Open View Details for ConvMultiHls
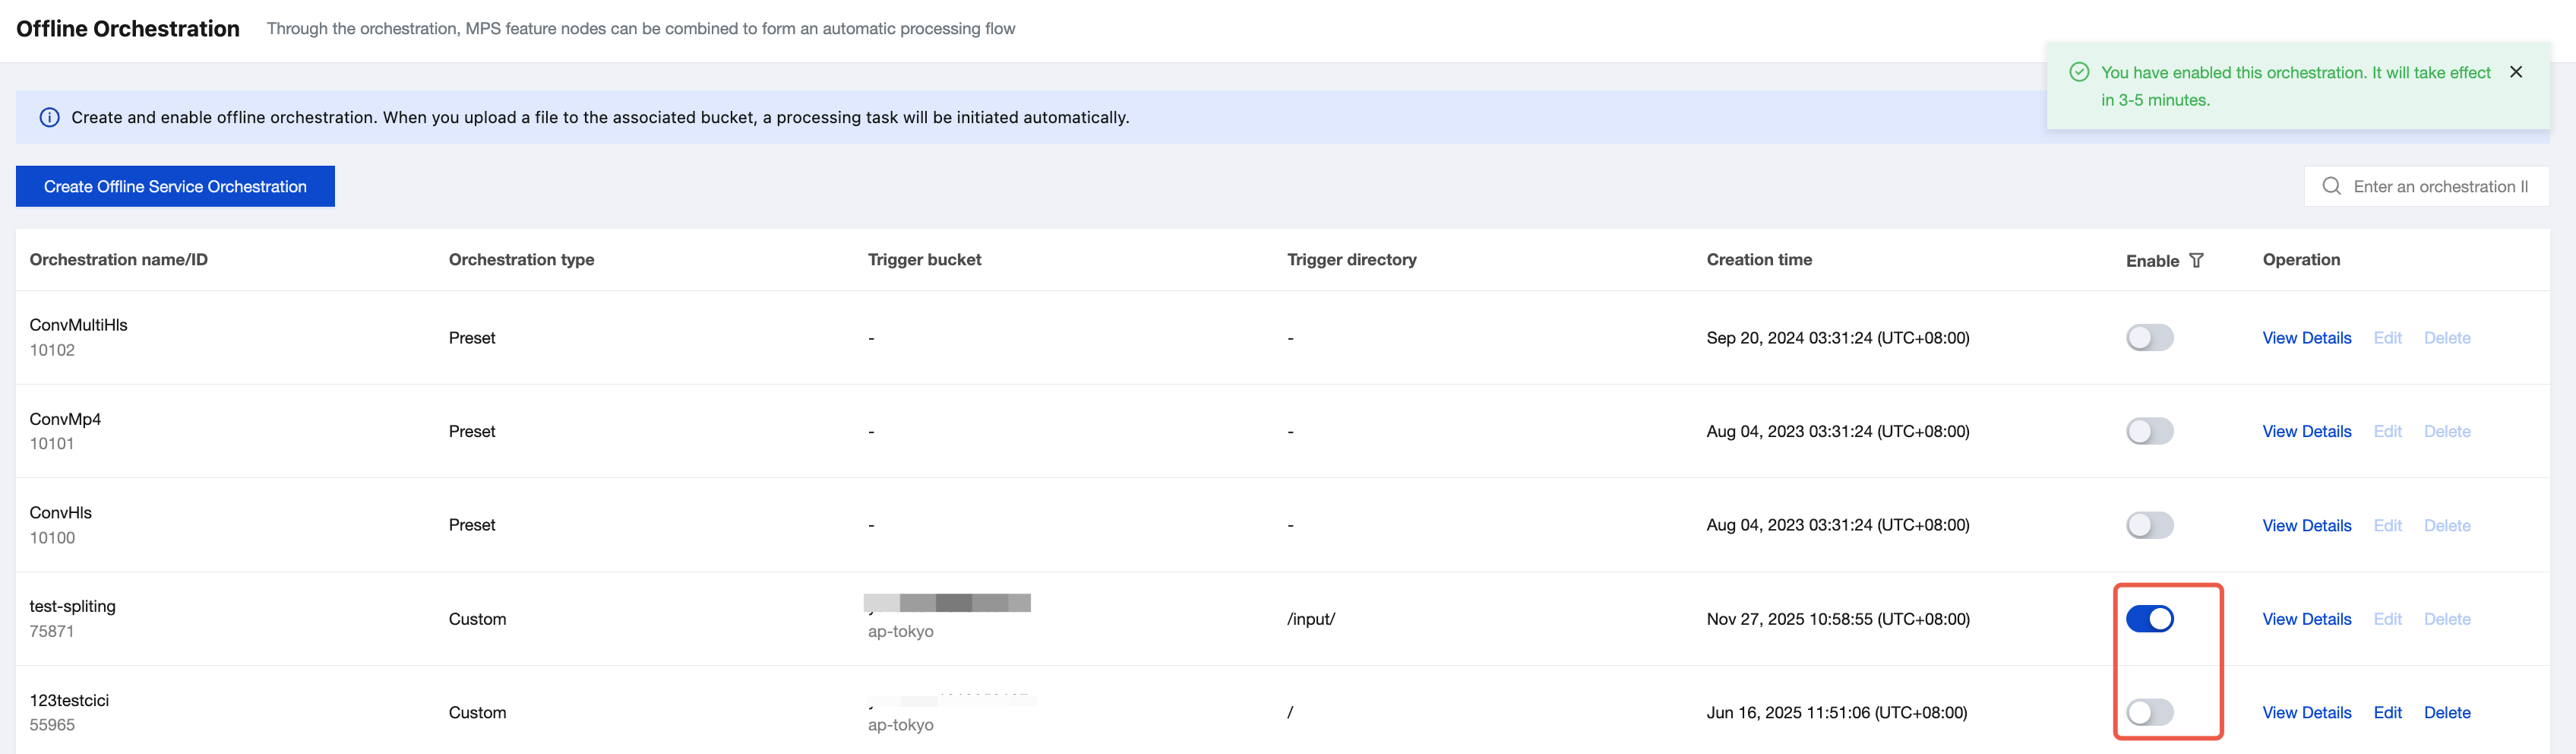2576x754 pixels. click(2306, 338)
